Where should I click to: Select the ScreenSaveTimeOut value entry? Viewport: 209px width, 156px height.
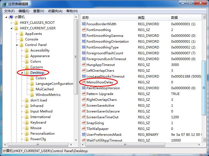tap(102, 117)
